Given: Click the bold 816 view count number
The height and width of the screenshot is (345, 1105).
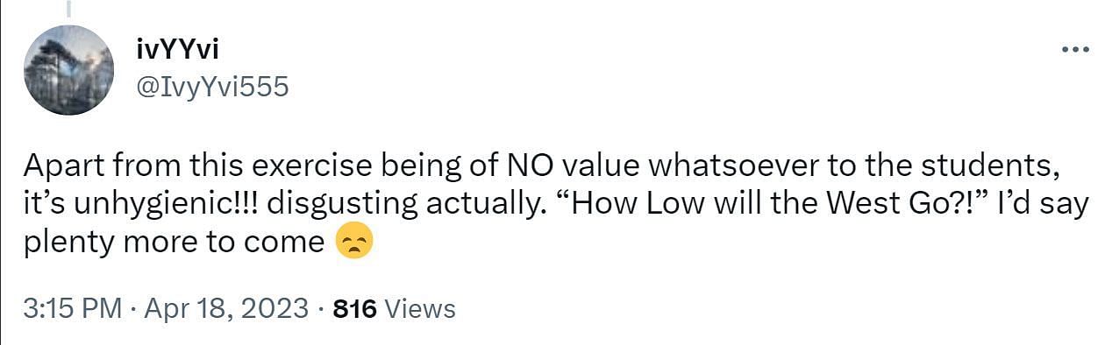Looking at the screenshot, I should 355,308.
